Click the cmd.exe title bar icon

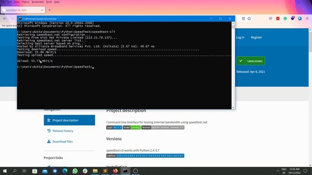point(20,18)
